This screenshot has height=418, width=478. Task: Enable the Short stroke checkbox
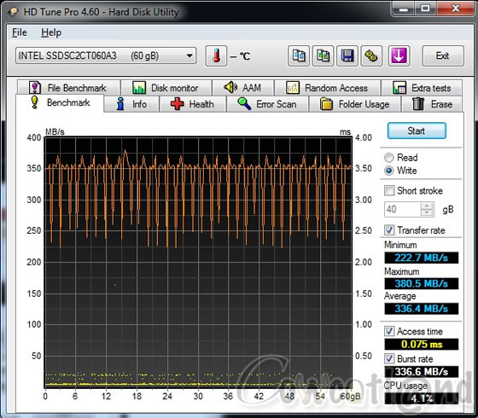tap(389, 190)
